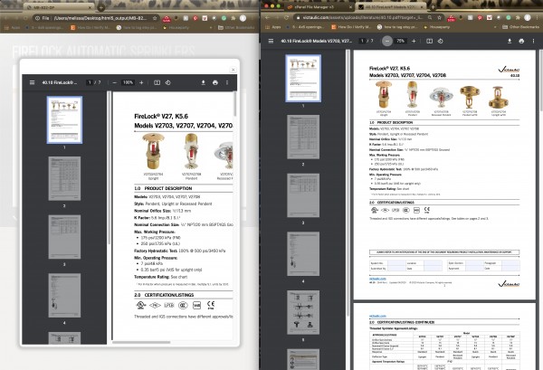Select page 2 thumbnail in right viewer
Image resolution: width=543 pixels, height=370 pixels.
point(303,138)
